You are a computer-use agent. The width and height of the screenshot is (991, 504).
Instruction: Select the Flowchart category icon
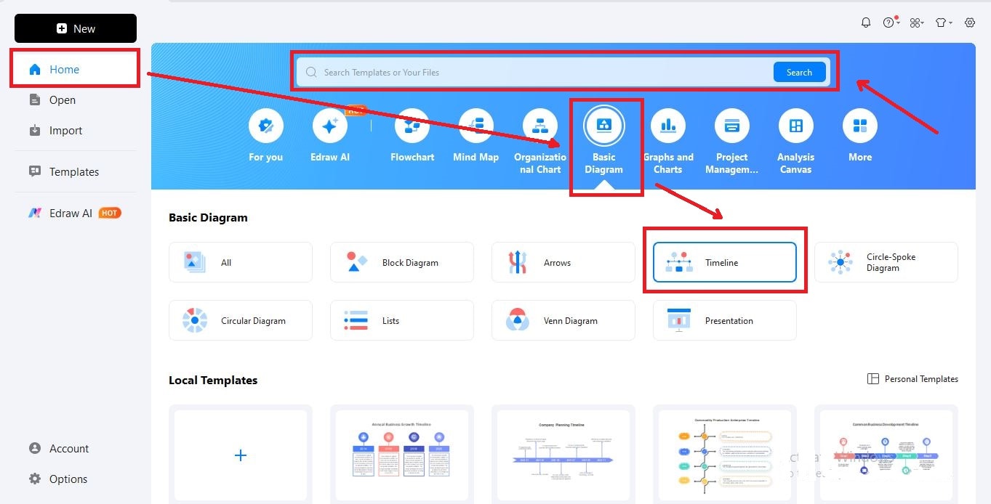412,125
